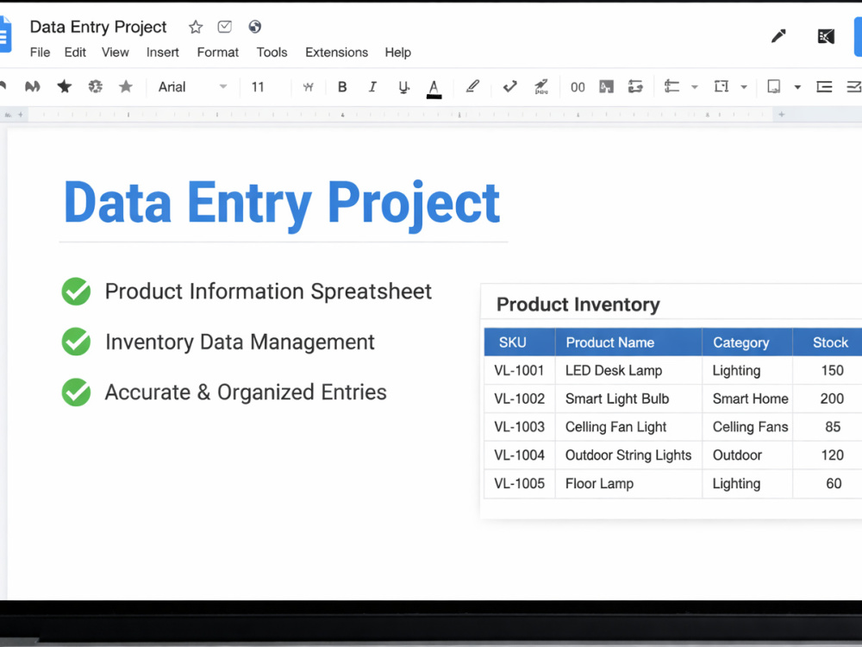The width and height of the screenshot is (862, 647).
Task: Click the green check beside Product Information Spreadsheet
Action: (76, 291)
